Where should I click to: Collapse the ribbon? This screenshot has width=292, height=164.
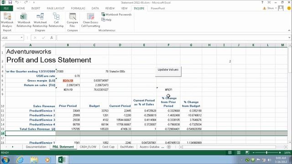tap(289, 31)
